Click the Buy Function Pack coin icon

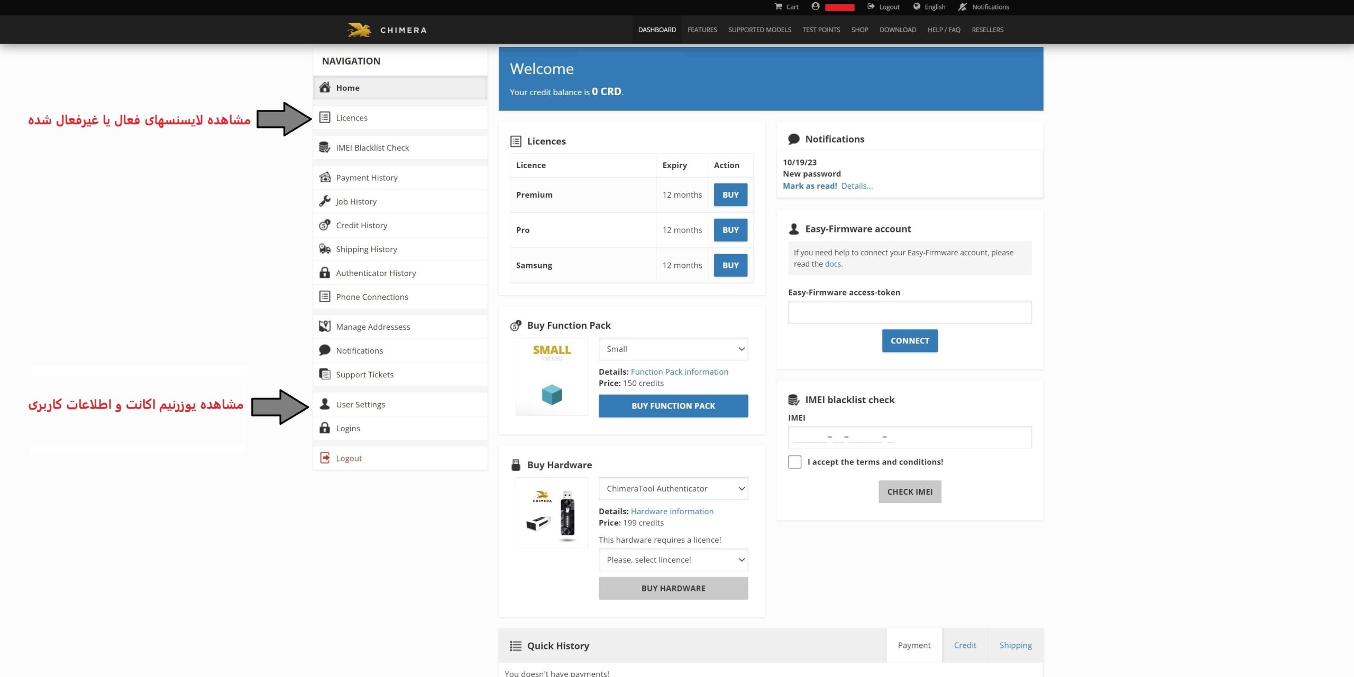click(x=516, y=326)
